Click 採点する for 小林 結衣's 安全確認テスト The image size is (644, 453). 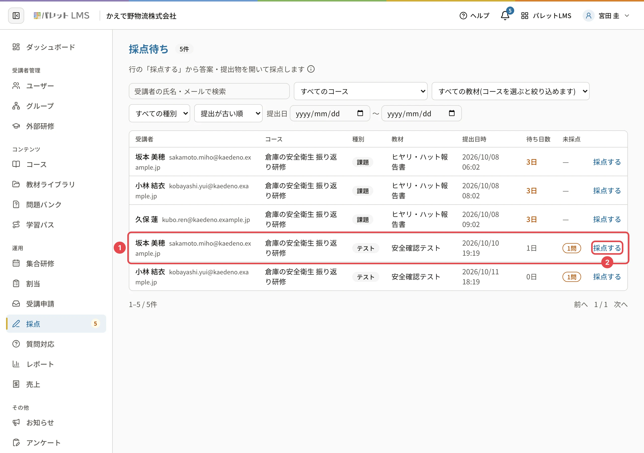(x=607, y=277)
